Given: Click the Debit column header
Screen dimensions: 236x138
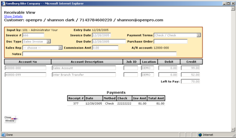Looking at the screenshot, I should click(x=169, y=62).
